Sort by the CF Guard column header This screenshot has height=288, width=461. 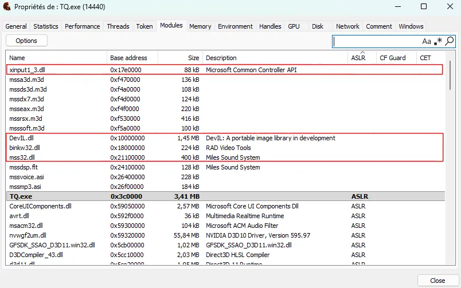coord(396,58)
